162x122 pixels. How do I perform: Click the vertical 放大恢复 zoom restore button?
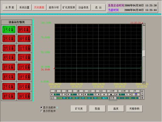142,95
